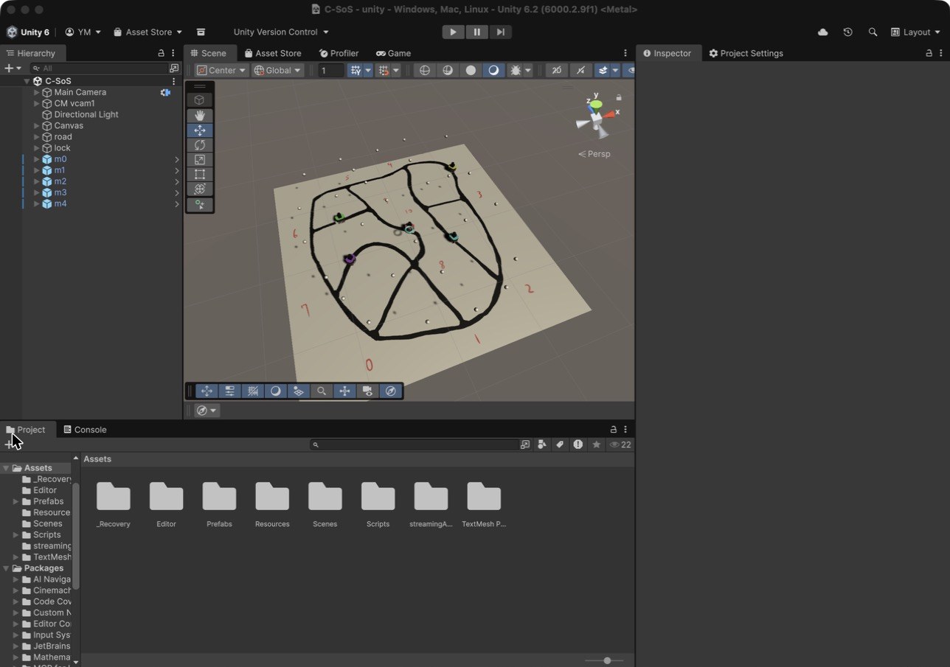Select the Rotate tool
Image resolution: width=950 pixels, height=667 pixels.
click(199, 145)
